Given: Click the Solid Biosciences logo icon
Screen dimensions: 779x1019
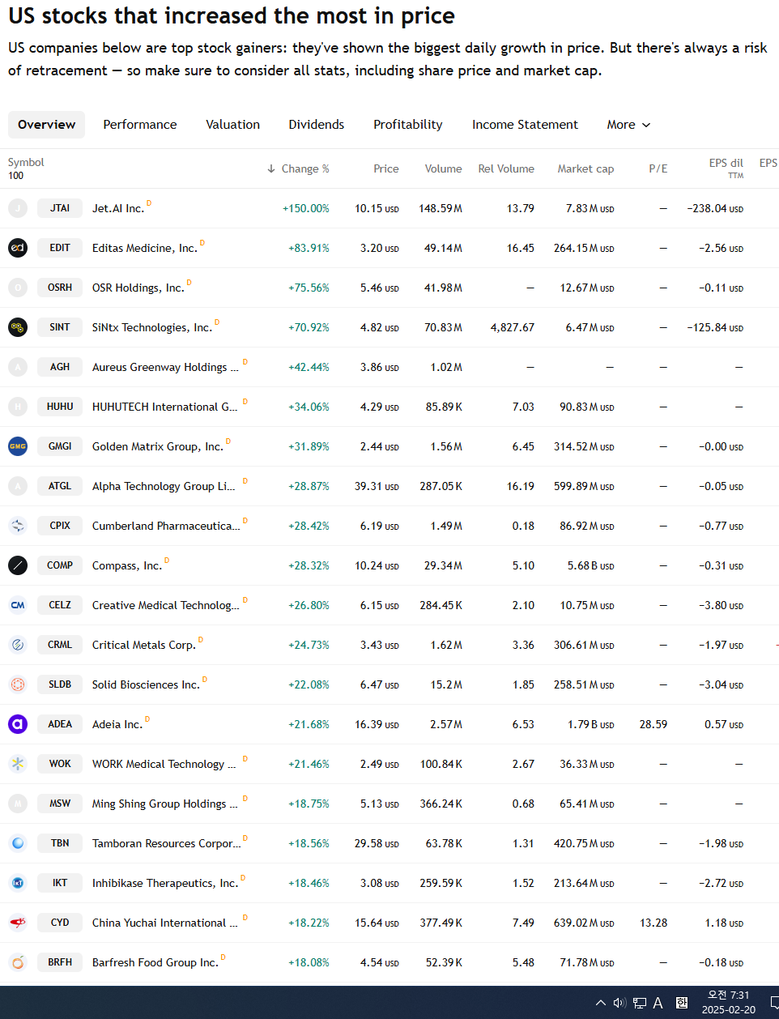Looking at the screenshot, I should point(18,684).
